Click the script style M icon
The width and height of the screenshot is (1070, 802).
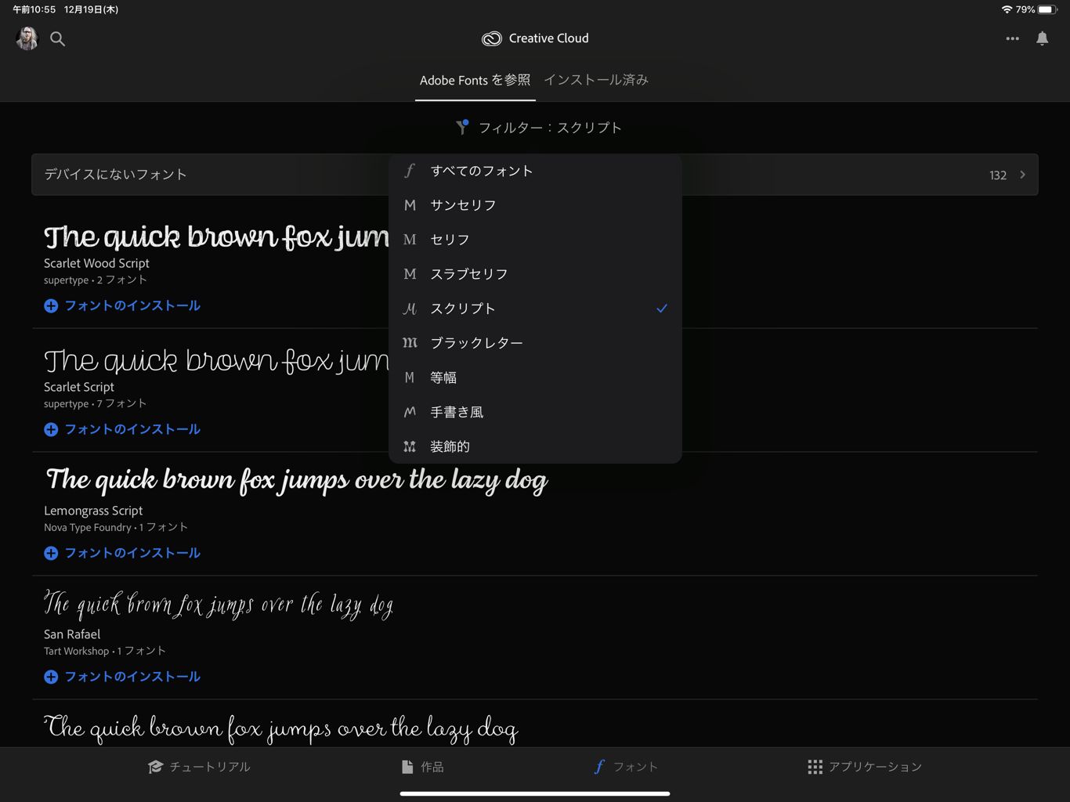[x=410, y=309]
